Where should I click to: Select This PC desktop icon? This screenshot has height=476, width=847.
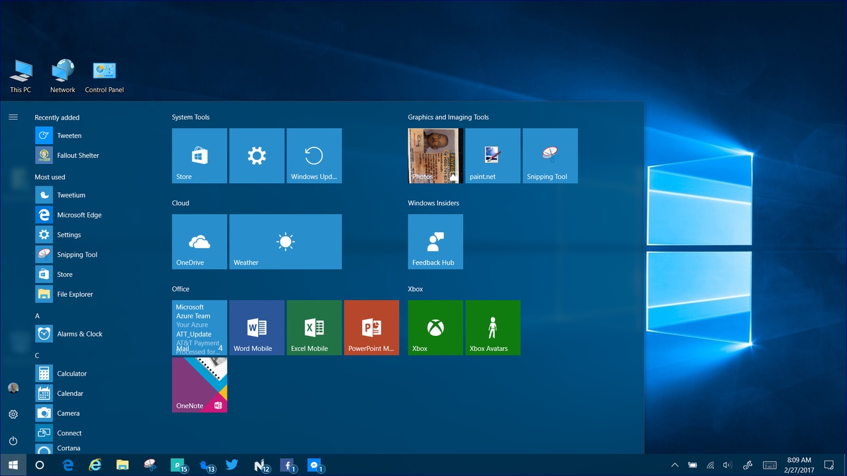click(21, 77)
